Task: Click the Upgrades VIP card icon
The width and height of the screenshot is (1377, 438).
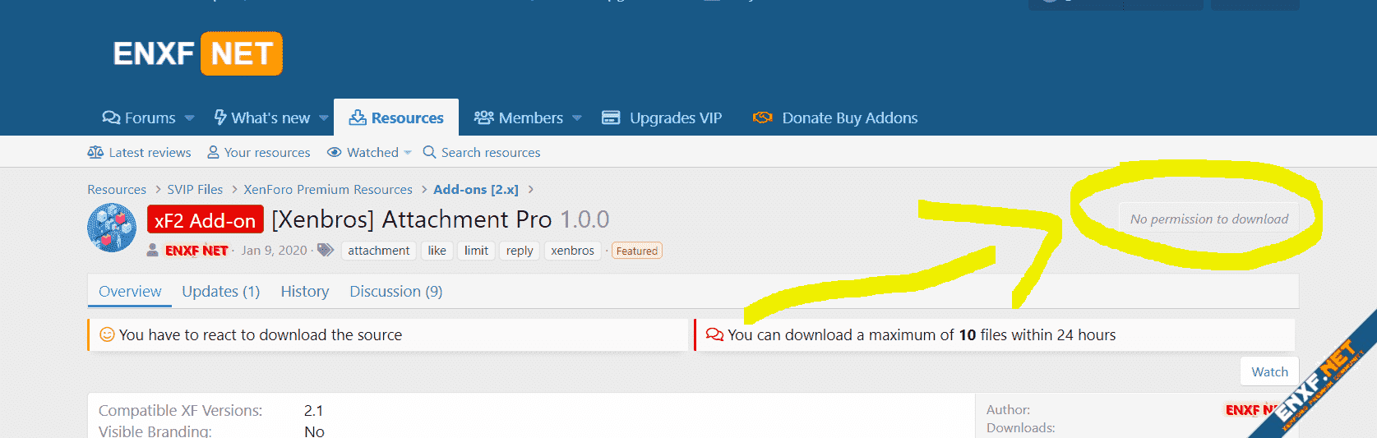Action: pos(611,118)
